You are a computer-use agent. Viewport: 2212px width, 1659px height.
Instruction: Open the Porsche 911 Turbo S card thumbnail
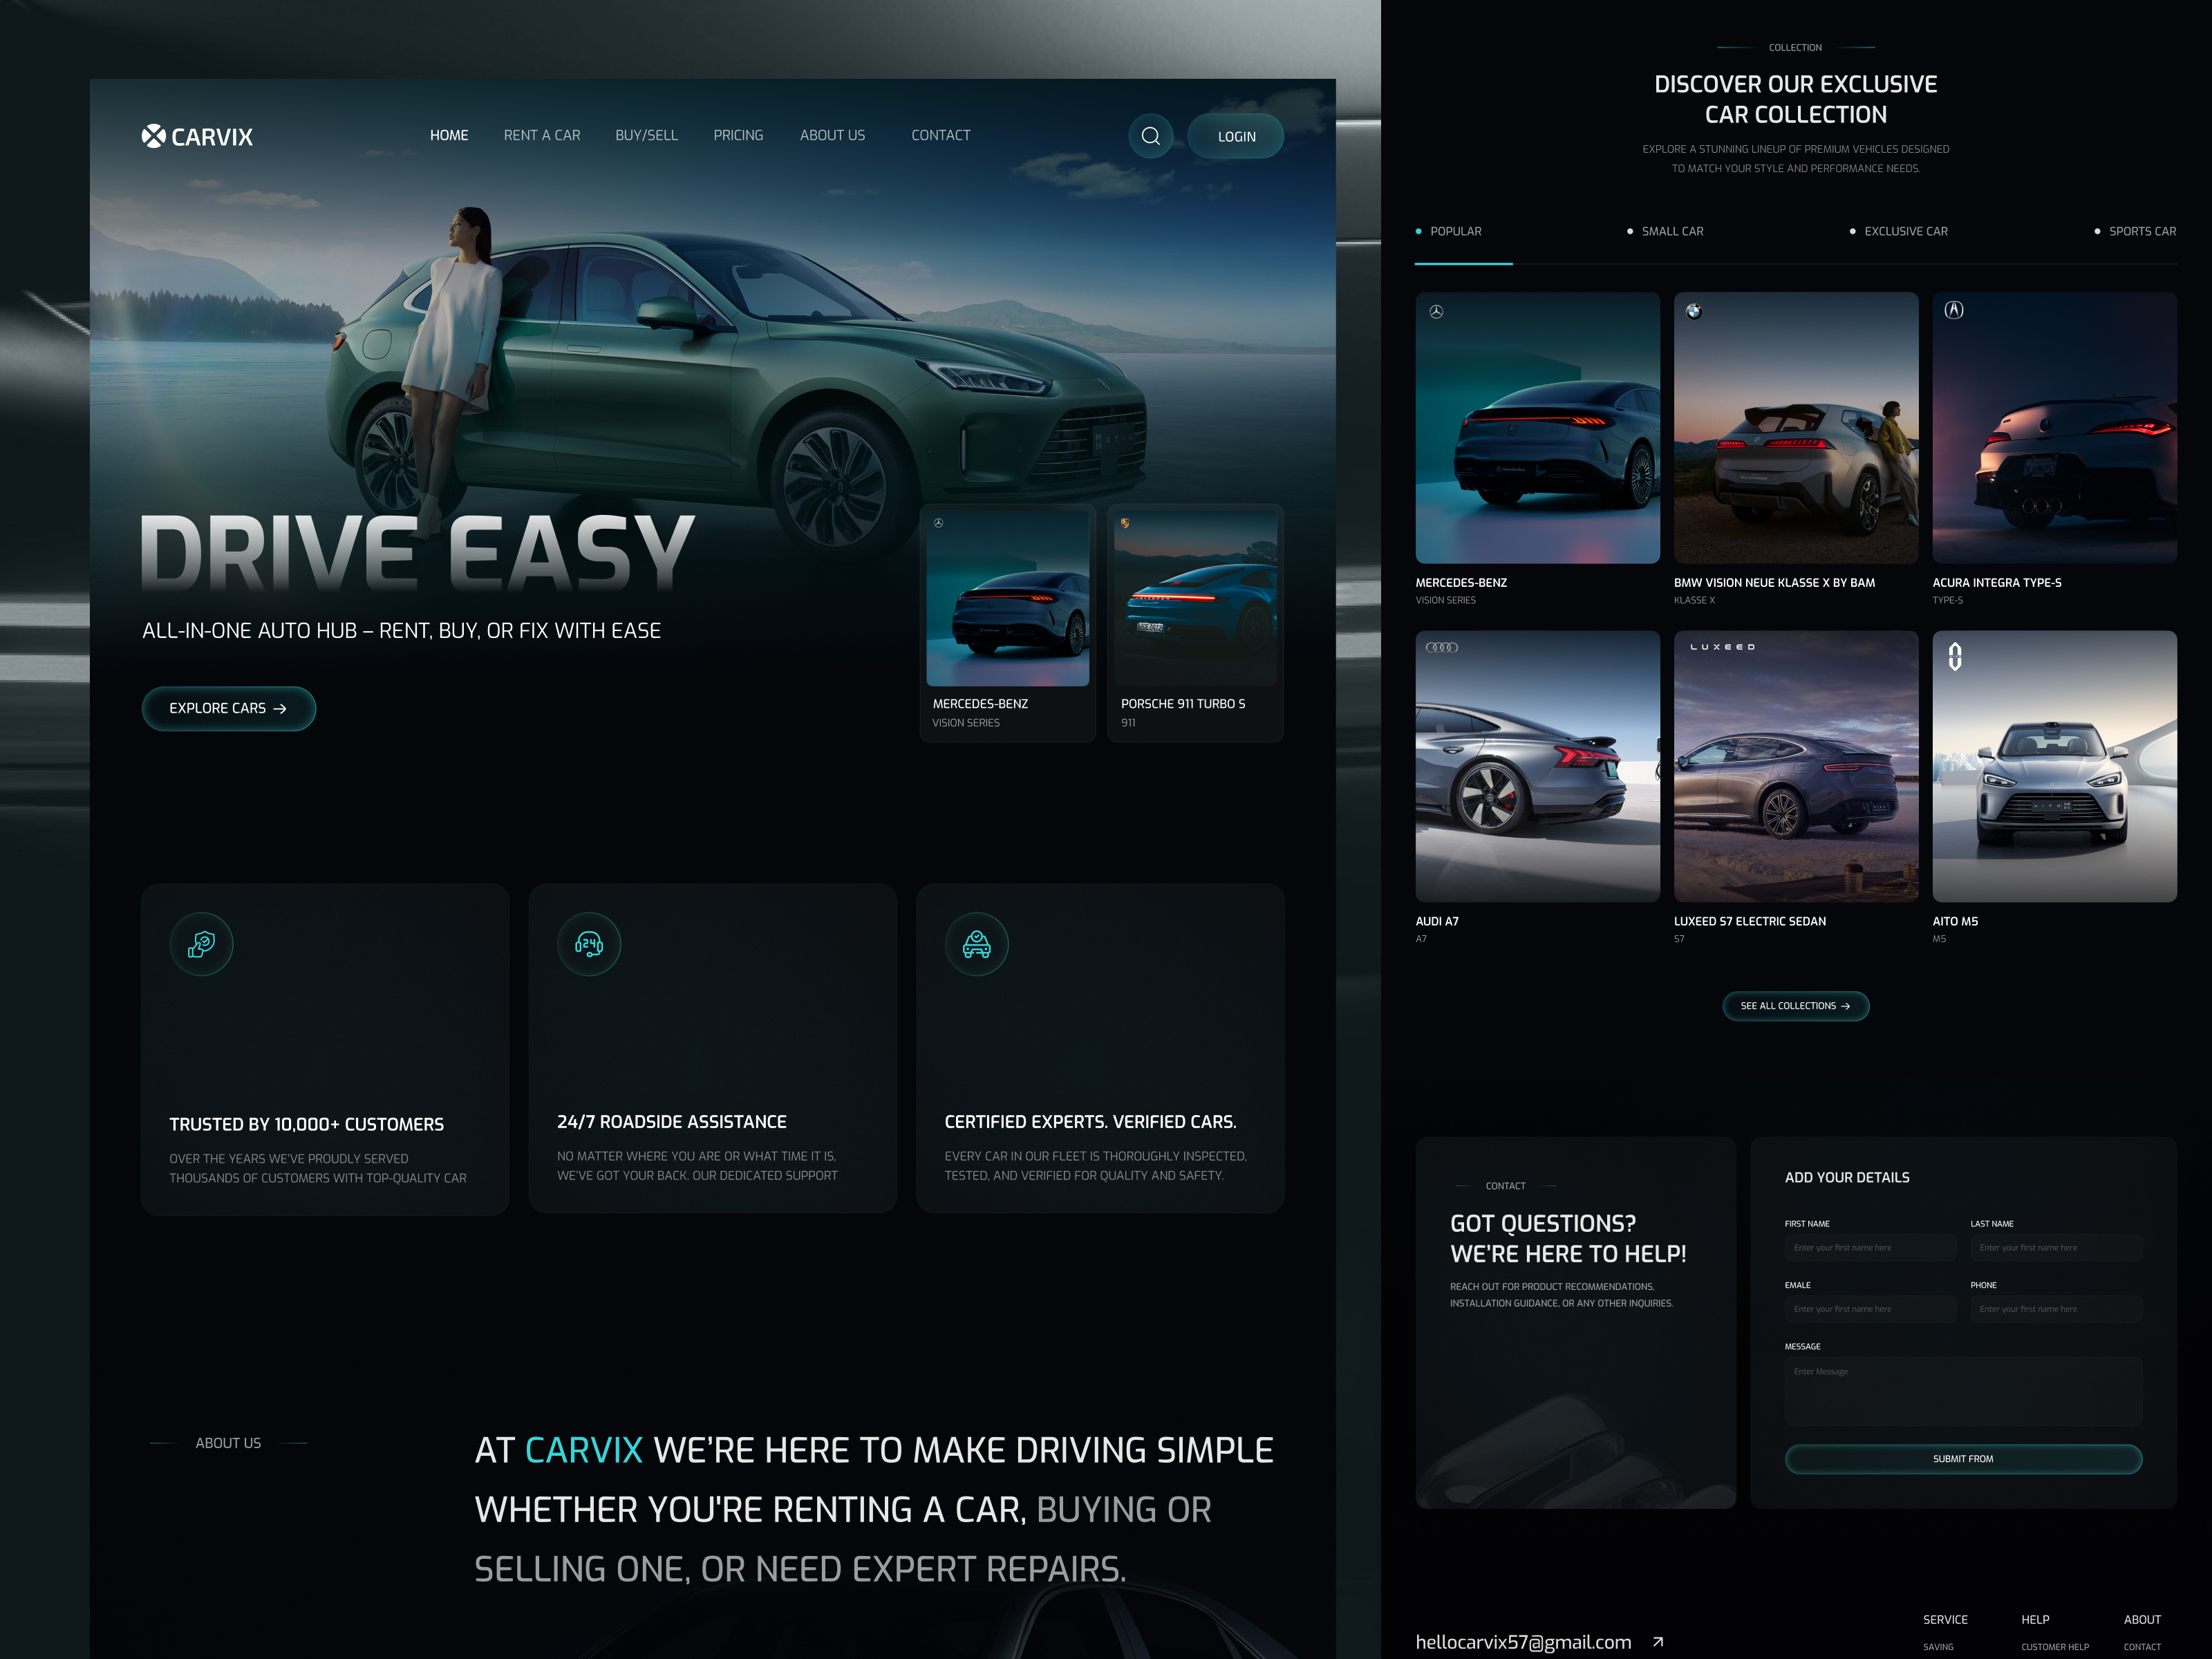click(1195, 598)
